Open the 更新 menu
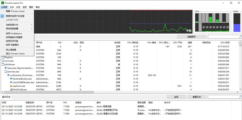 coord(31,7)
